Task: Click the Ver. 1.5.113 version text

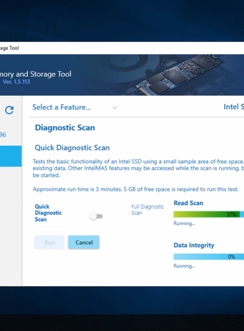Action: [x=16, y=81]
